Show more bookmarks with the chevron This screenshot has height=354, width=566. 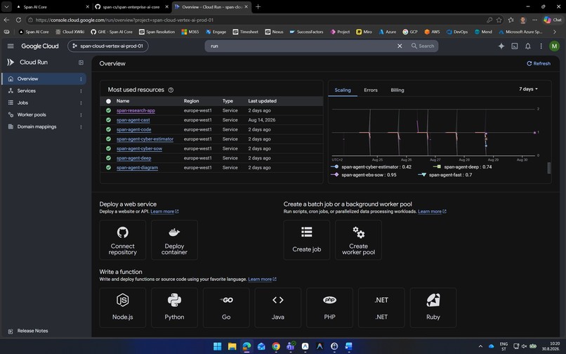555,32
